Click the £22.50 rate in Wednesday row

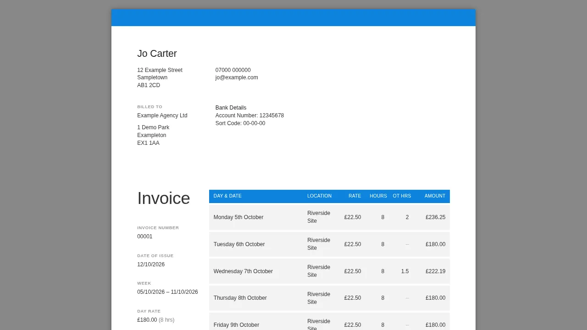pos(353,271)
